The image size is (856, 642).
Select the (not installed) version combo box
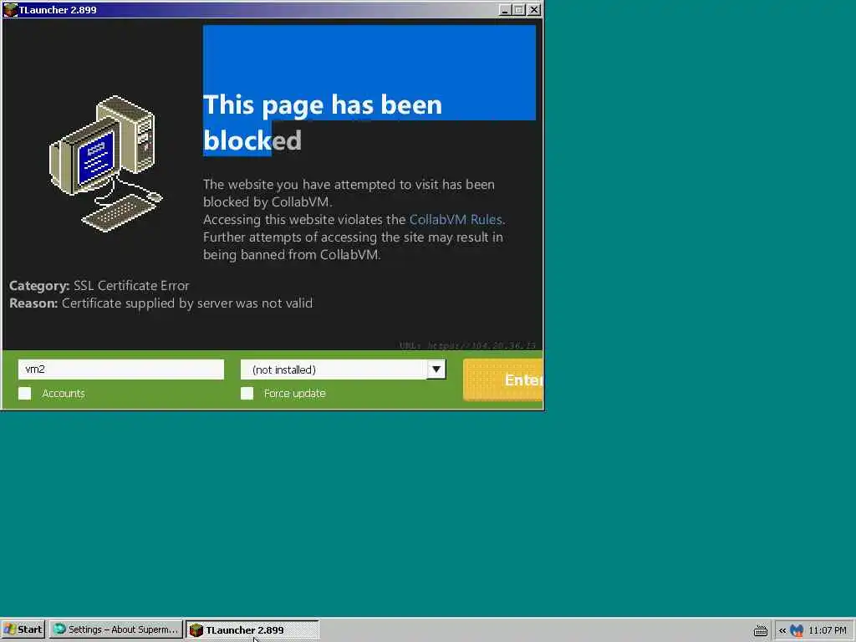[343, 369]
